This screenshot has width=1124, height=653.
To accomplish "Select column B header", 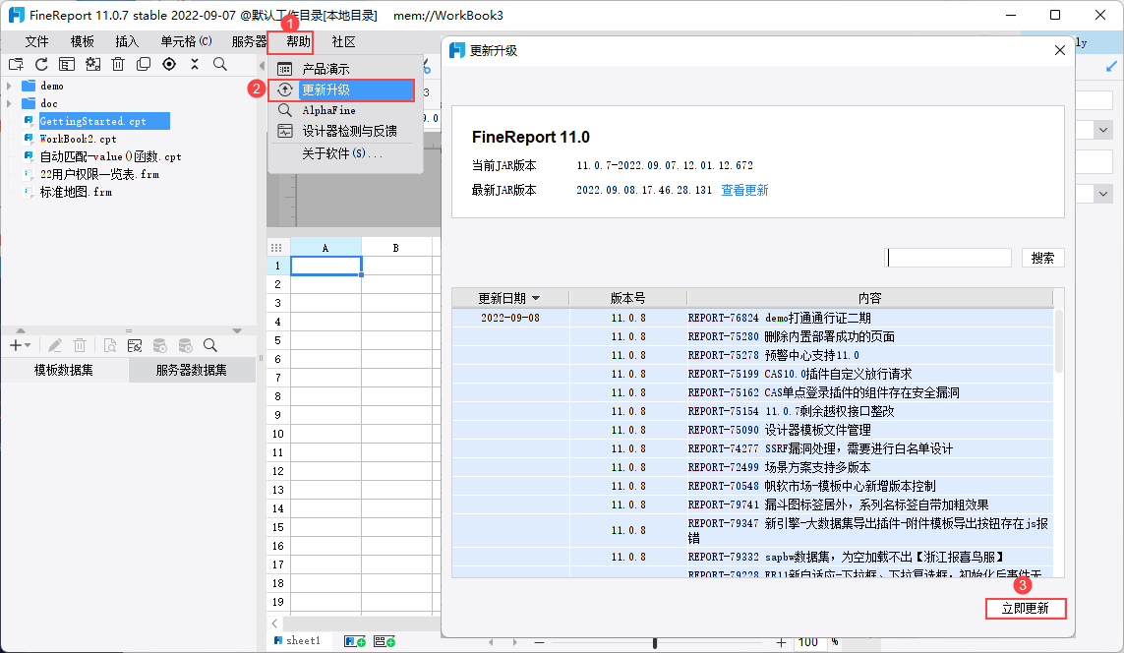I will click(x=395, y=248).
